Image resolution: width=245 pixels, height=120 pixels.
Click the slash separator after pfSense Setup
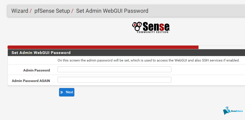pos(72,11)
